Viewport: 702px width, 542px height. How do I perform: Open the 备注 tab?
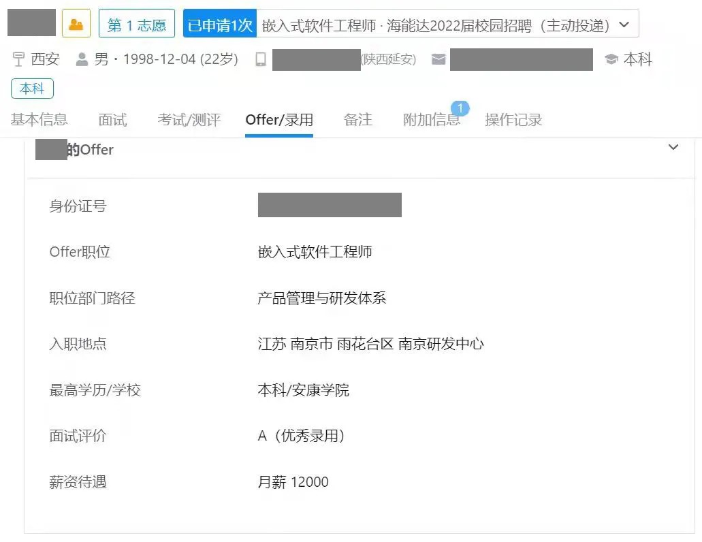click(x=358, y=120)
